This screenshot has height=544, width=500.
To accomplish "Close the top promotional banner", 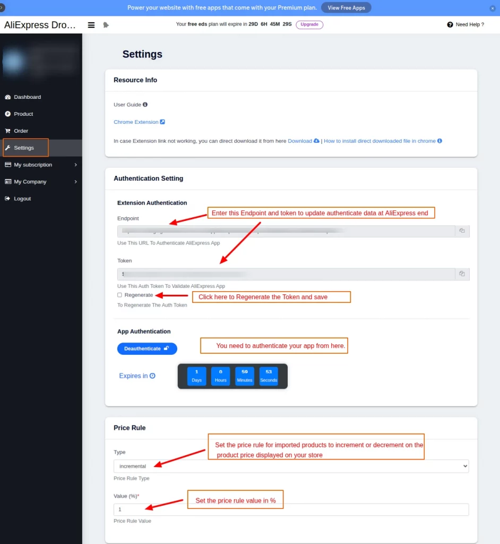I will 492,8.
